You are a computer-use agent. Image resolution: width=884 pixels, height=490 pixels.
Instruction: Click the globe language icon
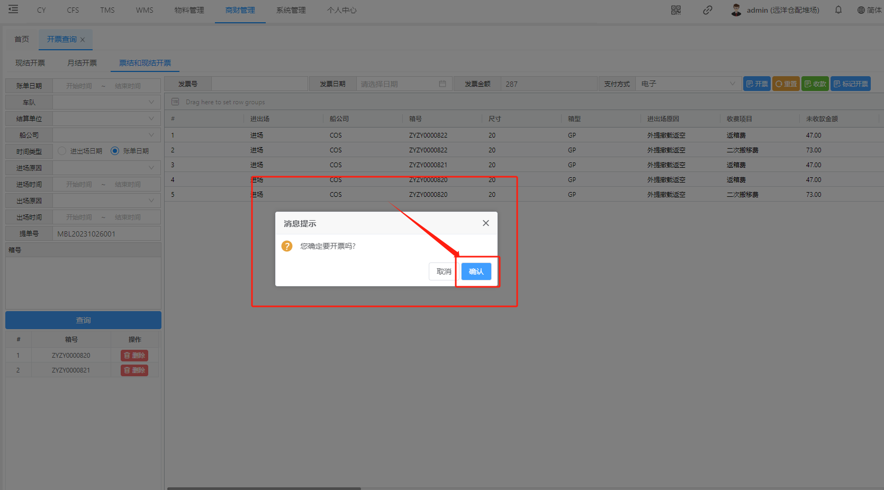861,10
